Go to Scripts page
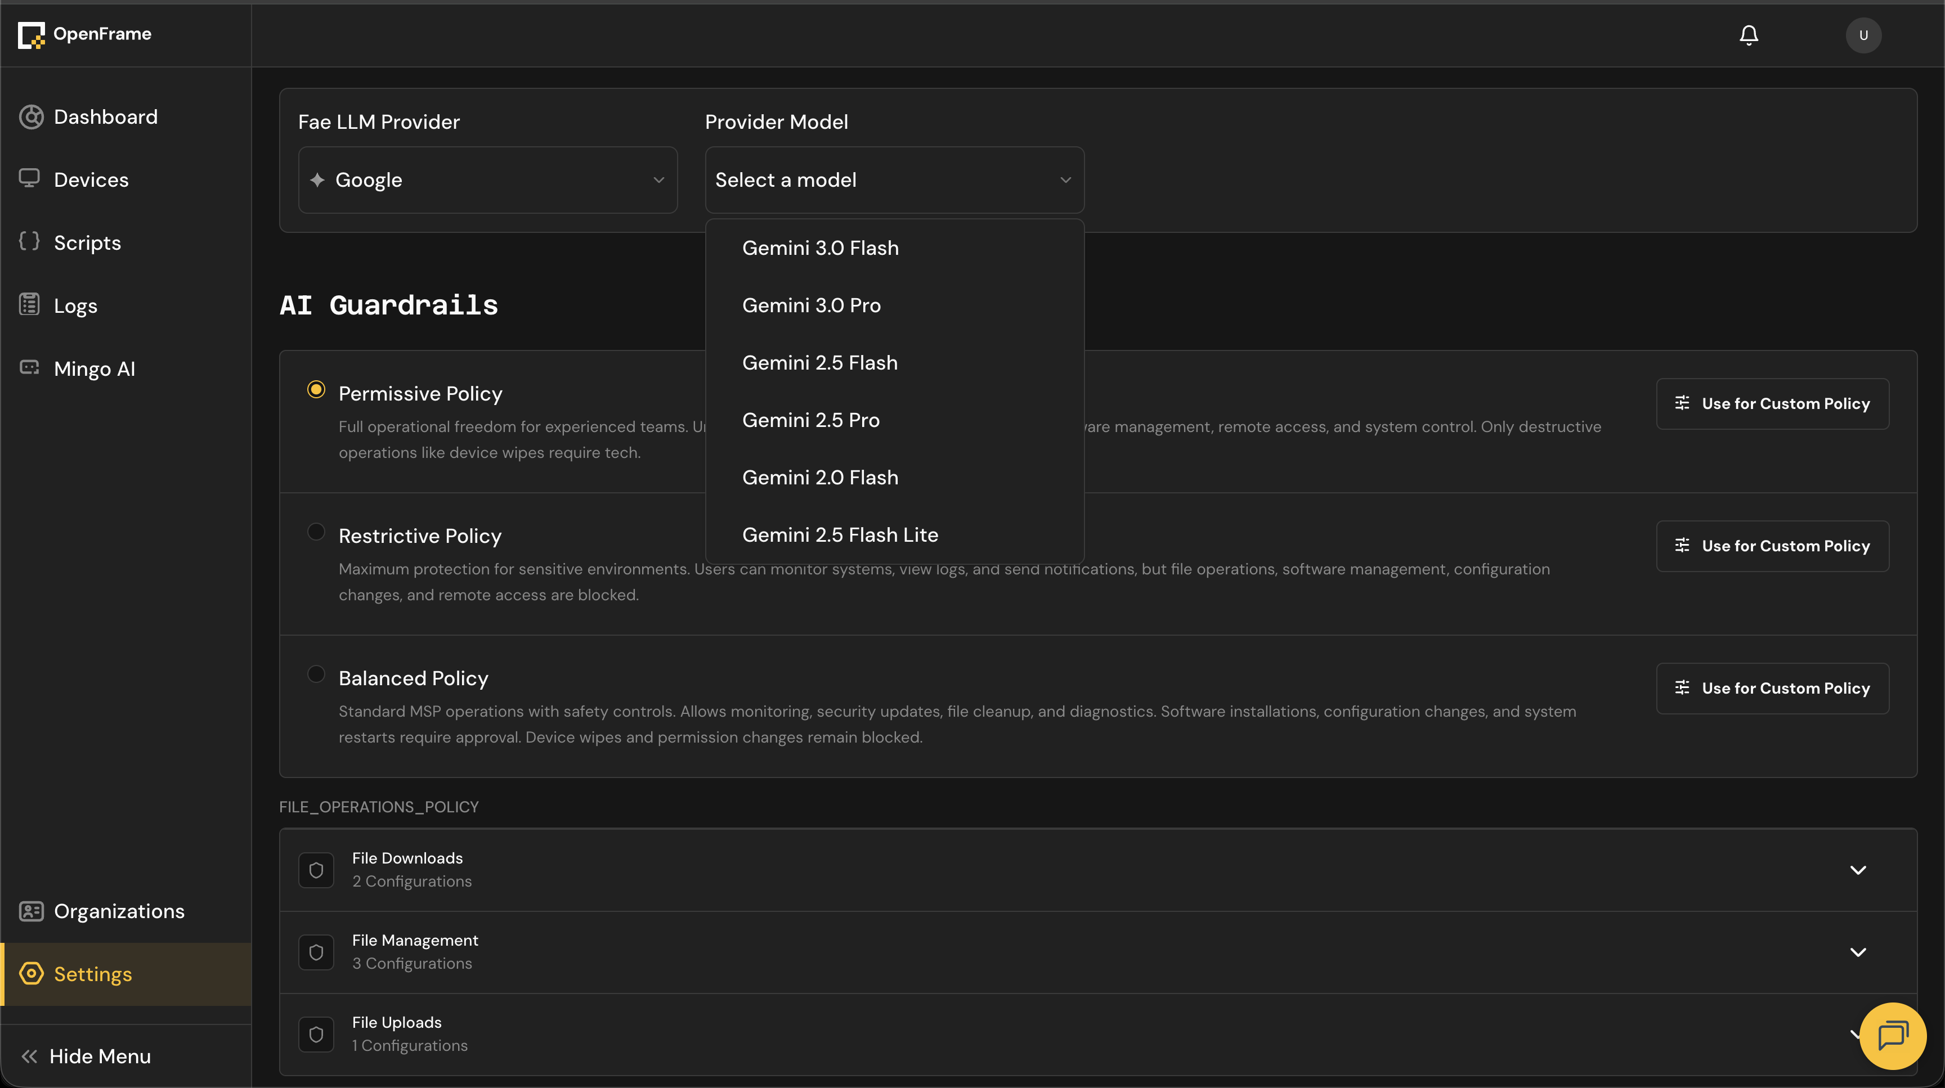The width and height of the screenshot is (1945, 1088). click(x=126, y=243)
